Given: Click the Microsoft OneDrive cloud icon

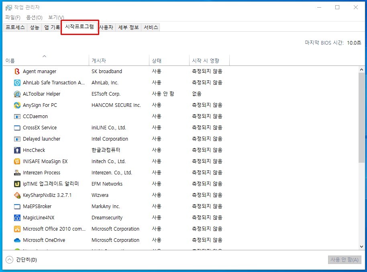Looking at the screenshot, I should [x=17, y=240].
